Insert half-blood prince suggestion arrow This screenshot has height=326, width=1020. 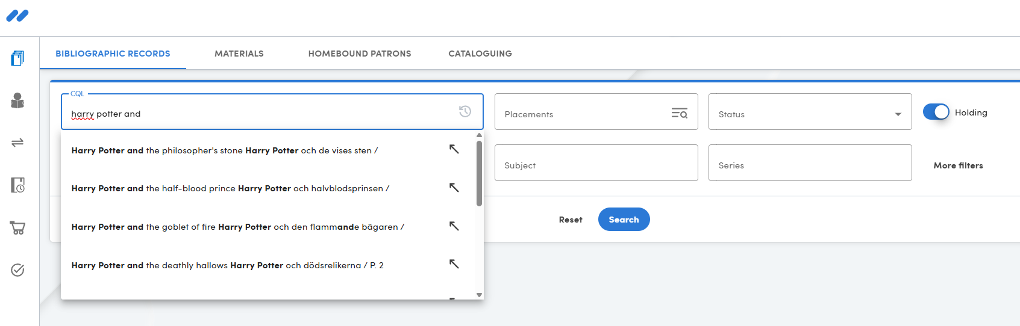454,188
